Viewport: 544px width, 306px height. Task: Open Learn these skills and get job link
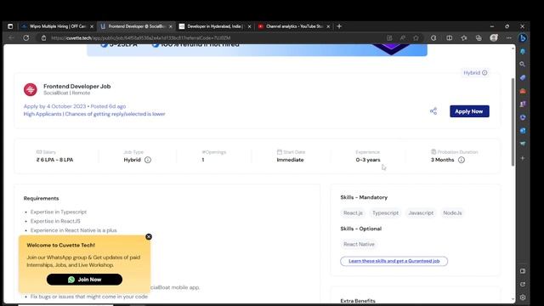tap(394, 261)
